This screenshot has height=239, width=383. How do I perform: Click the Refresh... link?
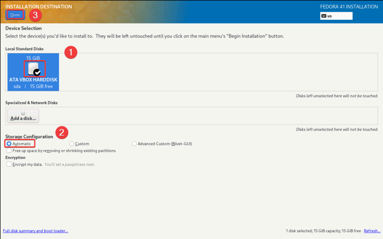(x=372, y=231)
